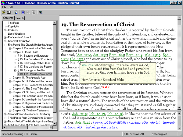Viewport: 183px width, 137px height.
Task: Click New American Standard Bible tooltip label
Action: 102,80
